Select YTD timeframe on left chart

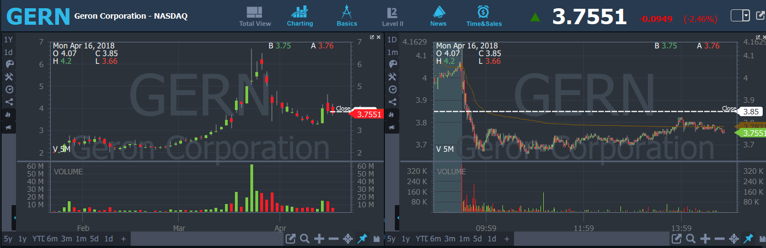point(38,239)
